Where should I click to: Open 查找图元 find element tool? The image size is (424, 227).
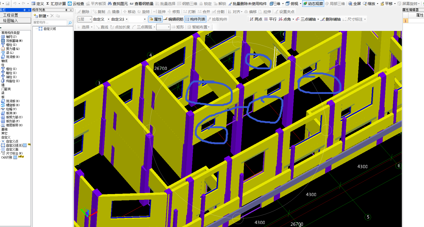coord(118,4)
